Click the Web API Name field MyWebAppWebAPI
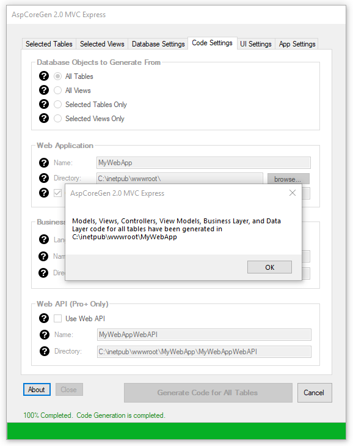 pos(204,335)
